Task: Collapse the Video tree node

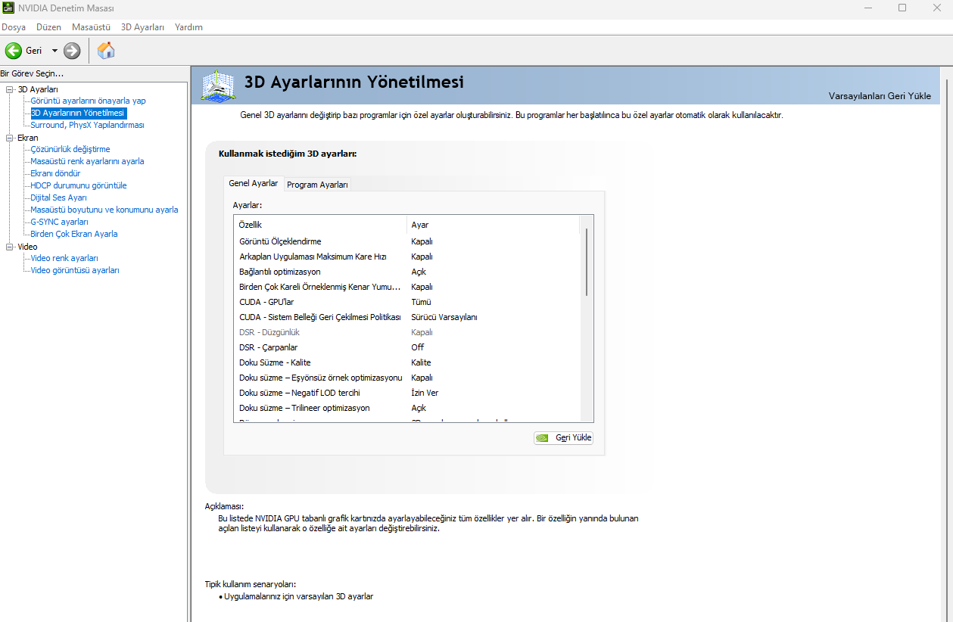Action: click(x=10, y=247)
